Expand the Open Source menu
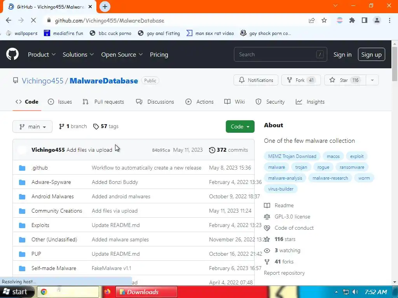 pos(122,54)
